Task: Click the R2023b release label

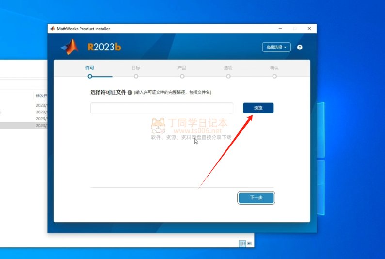Action: (x=104, y=47)
